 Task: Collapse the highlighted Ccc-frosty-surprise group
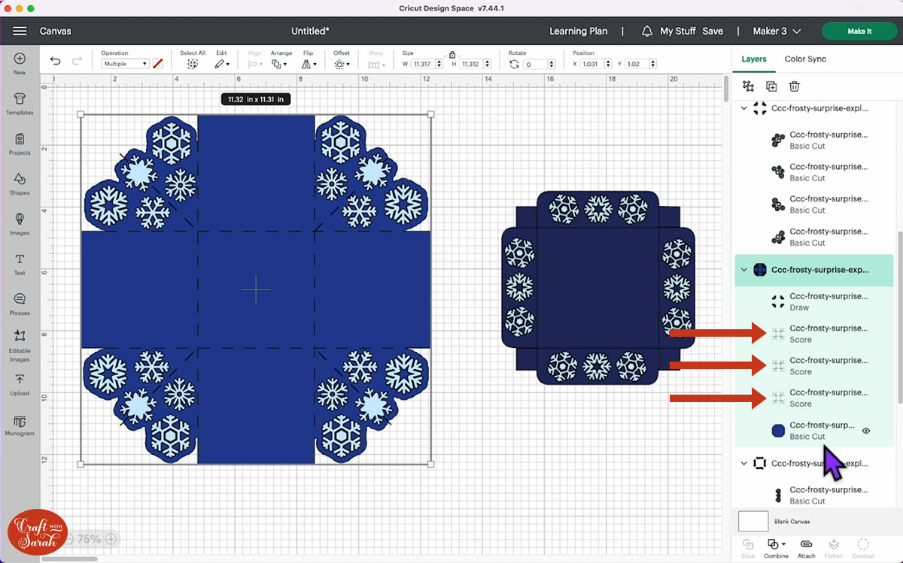[x=745, y=270]
